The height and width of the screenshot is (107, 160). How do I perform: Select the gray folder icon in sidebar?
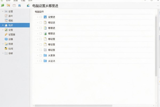tap(6, 53)
